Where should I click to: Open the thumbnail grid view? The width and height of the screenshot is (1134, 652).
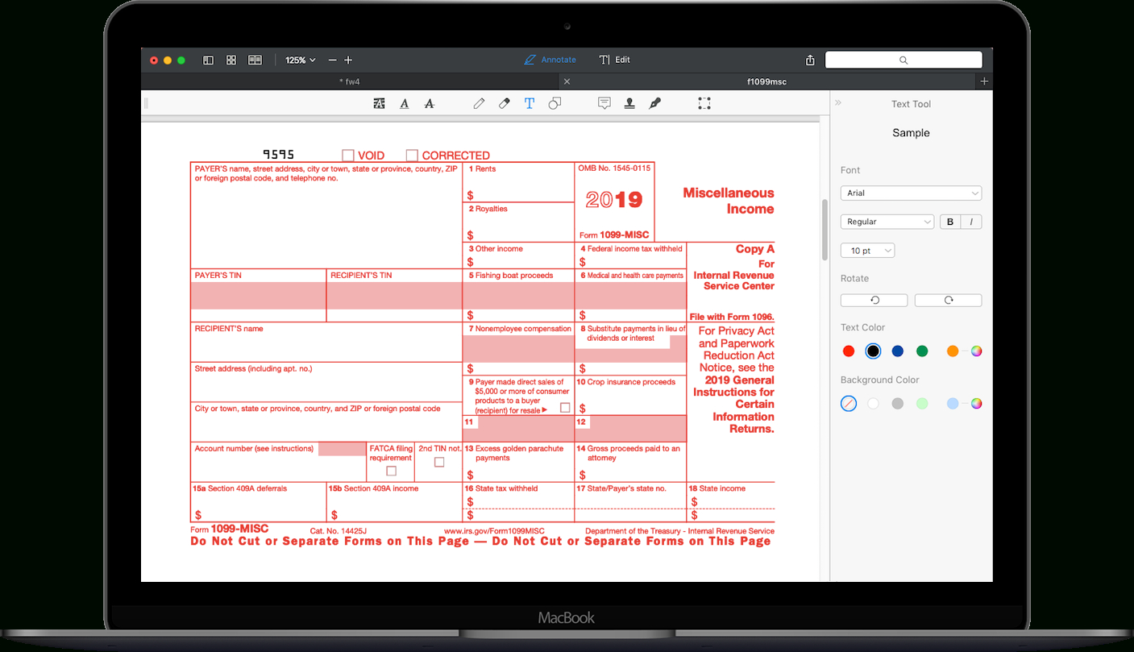[x=231, y=60]
